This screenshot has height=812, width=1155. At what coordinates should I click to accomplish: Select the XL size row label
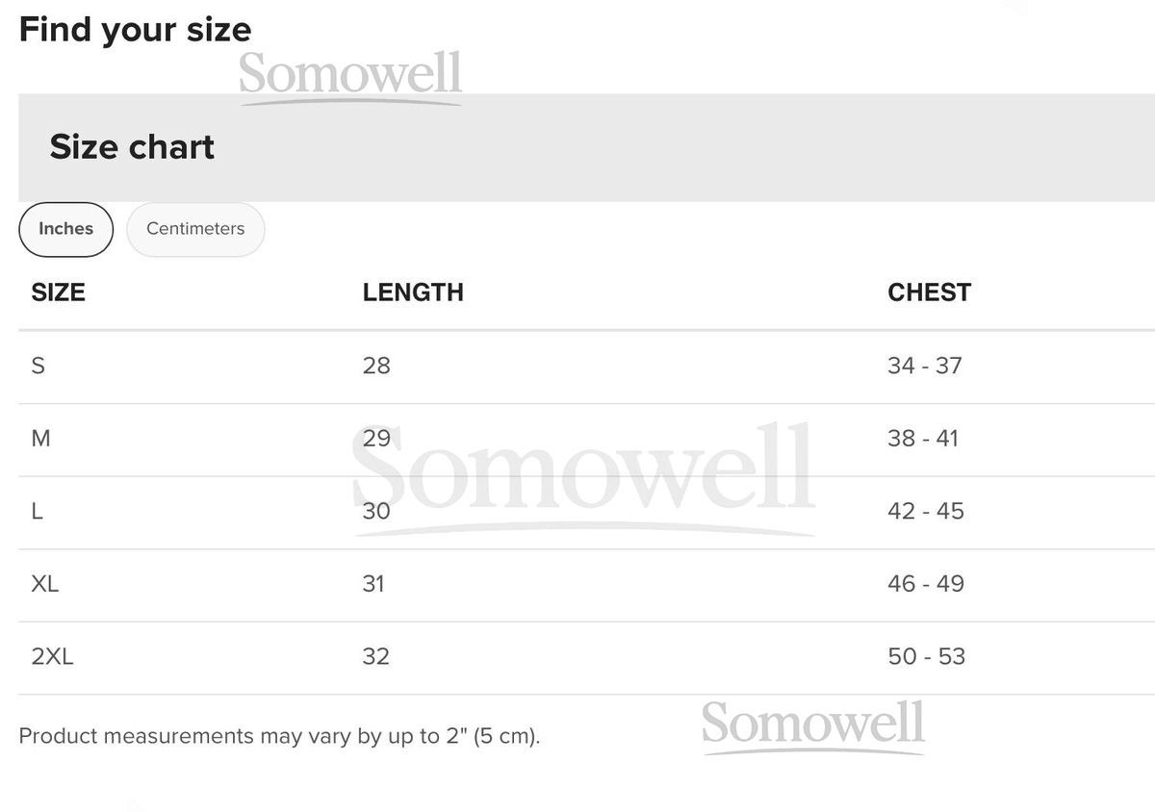pyautogui.click(x=45, y=584)
